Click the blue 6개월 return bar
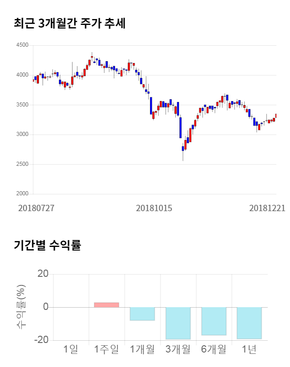Image resolution: width=290 pixels, height=367 pixels. (x=213, y=321)
